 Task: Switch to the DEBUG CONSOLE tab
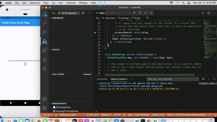[119, 79]
